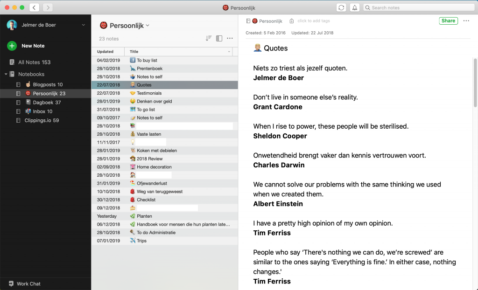Create a New Note

click(x=26, y=46)
